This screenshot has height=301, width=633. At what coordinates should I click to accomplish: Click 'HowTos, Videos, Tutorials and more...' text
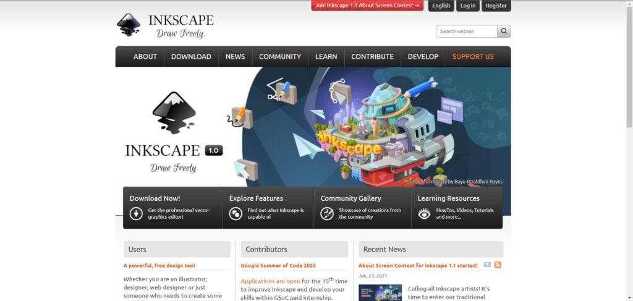[465, 213]
